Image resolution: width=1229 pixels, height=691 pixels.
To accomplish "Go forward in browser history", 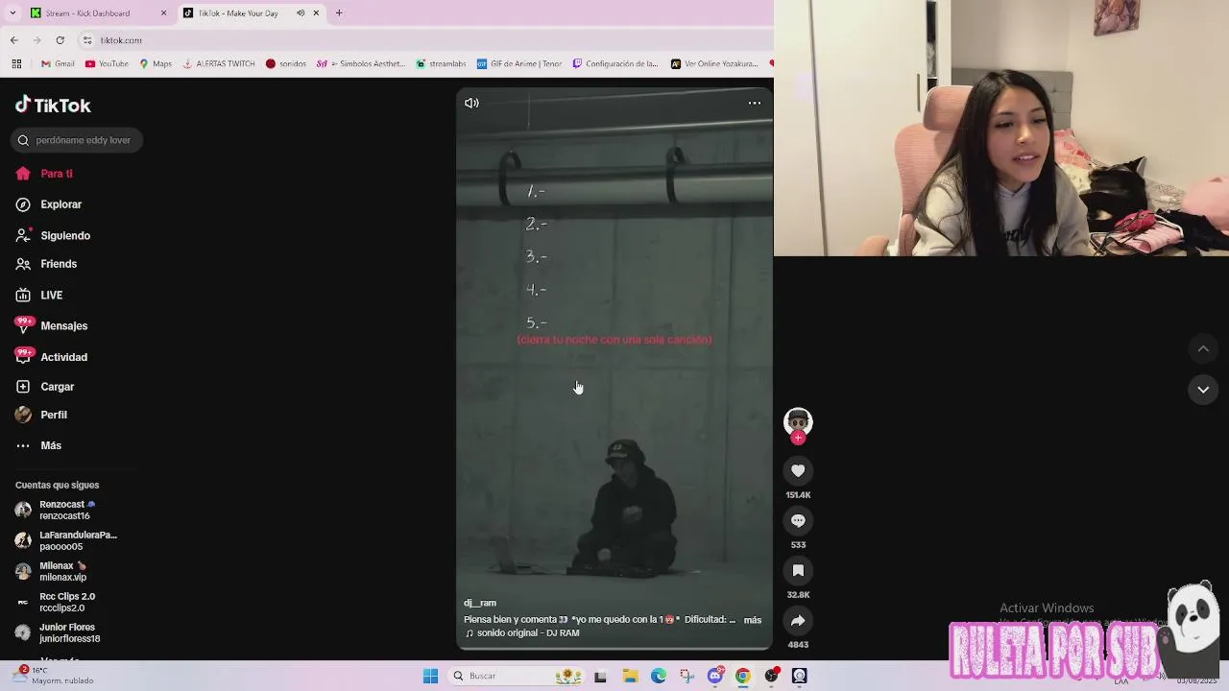I will pyautogui.click(x=37, y=40).
